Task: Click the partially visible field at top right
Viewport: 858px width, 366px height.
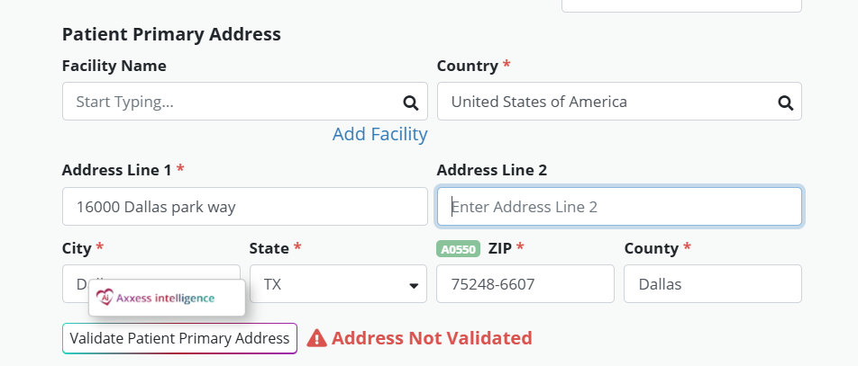Action: (680, 5)
